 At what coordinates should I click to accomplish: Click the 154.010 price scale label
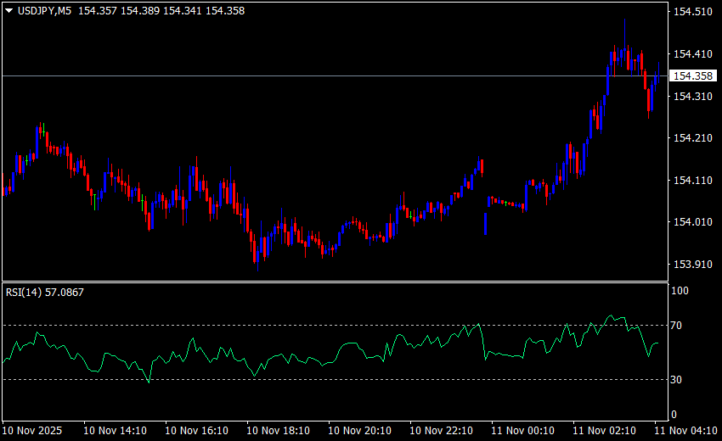click(x=691, y=222)
